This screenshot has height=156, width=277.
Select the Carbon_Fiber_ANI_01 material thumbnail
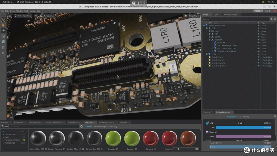pos(38,138)
